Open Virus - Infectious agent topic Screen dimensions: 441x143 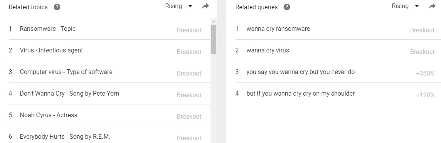click(x=109, y=50)
